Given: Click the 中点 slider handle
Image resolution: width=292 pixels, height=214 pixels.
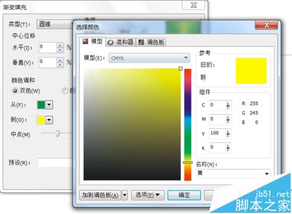Looking at the screenshot, I should click(x=58, y=134).
